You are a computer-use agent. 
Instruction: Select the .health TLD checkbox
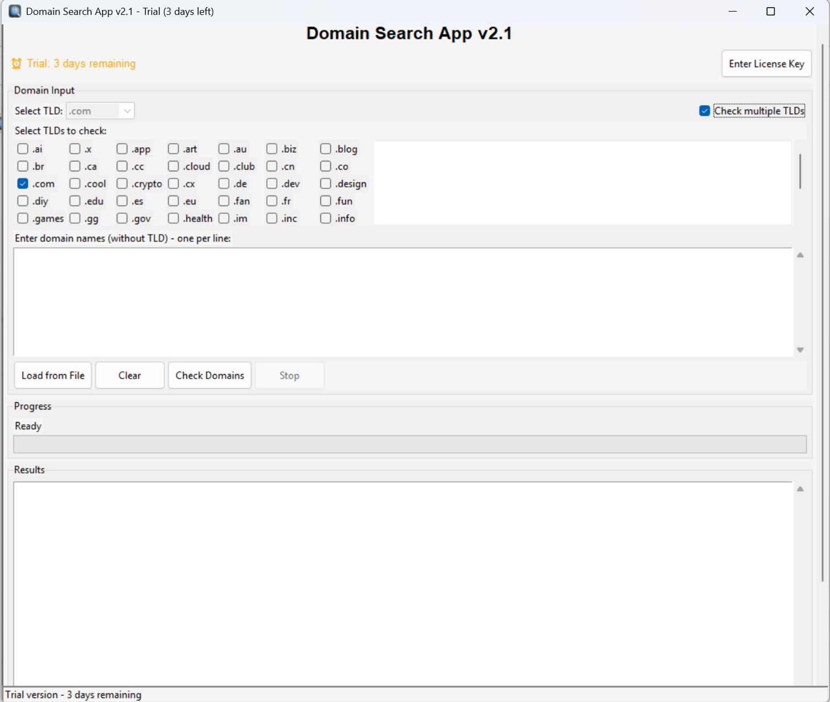(x=173, y=219)
